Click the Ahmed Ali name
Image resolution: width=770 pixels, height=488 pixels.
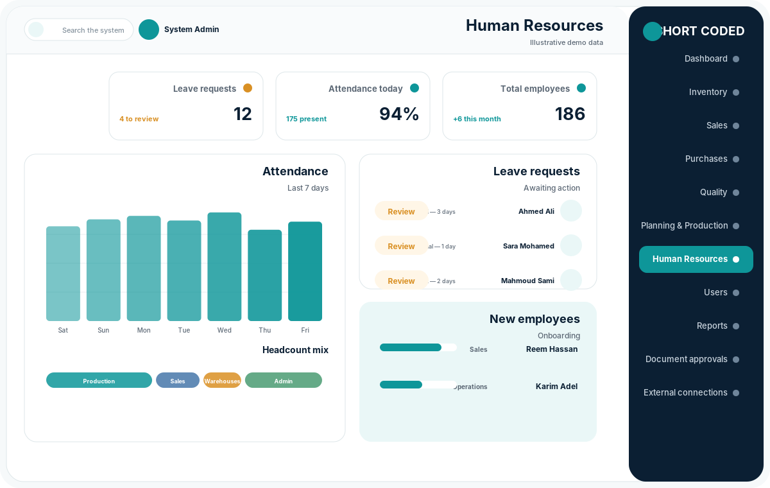[x=536, y=211]
